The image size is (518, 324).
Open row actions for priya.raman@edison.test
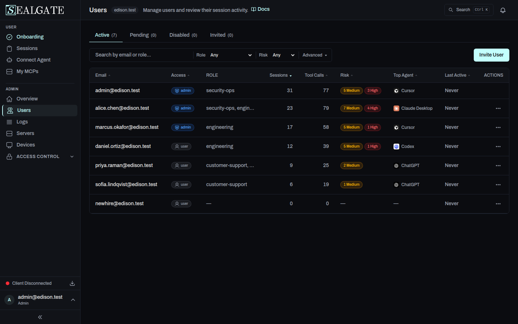coord(498,166)
